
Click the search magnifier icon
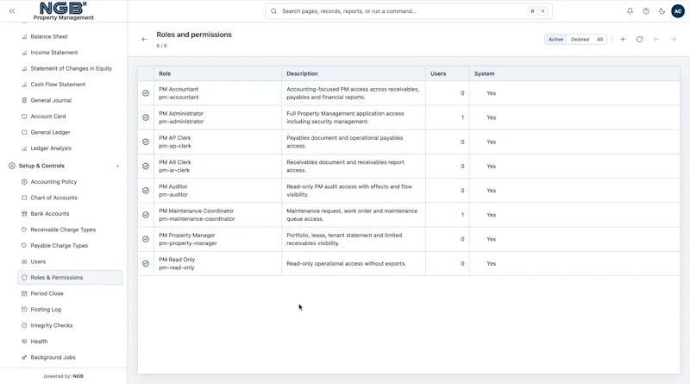tap(273, 11)
